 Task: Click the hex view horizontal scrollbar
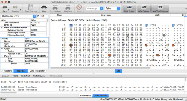100,68
